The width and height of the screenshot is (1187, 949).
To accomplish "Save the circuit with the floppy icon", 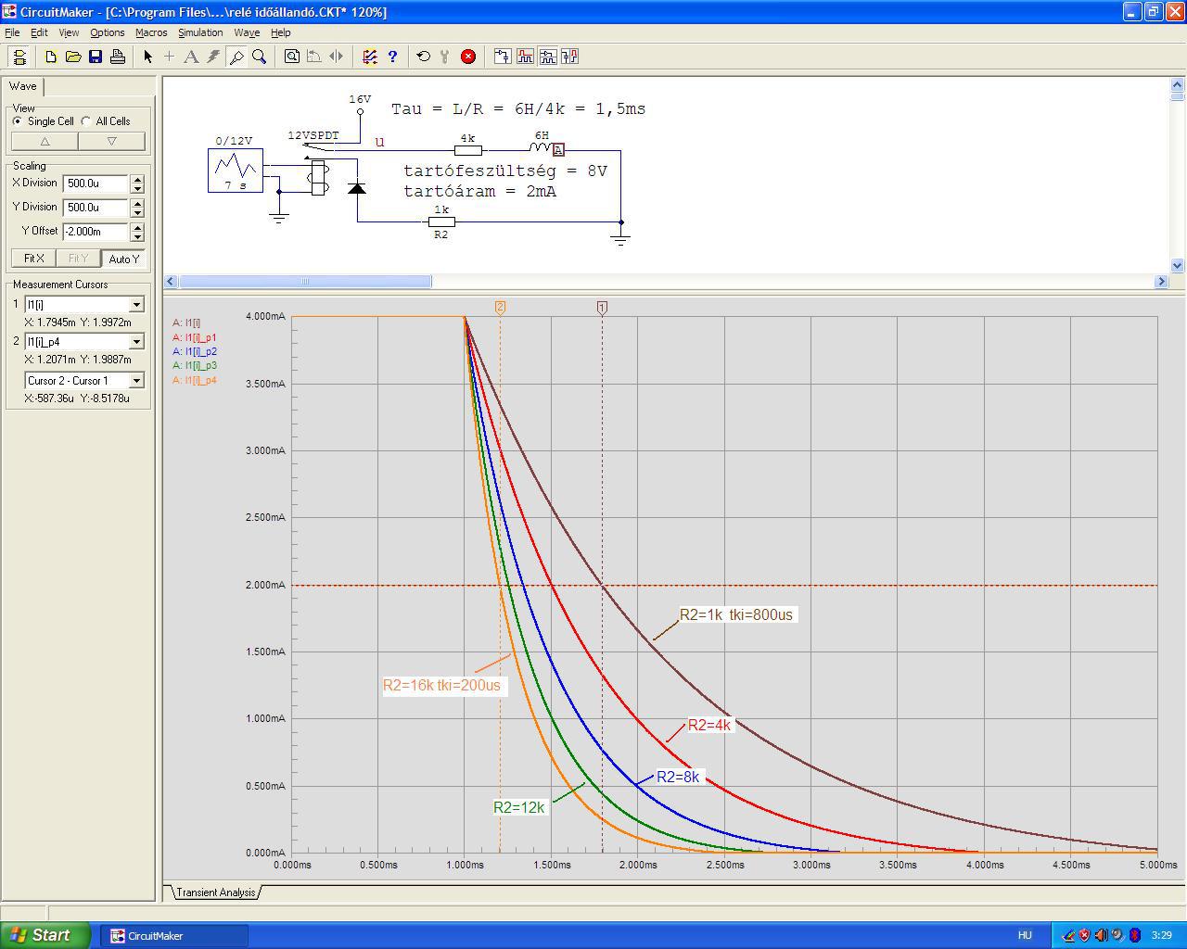I will click(96, 57).
